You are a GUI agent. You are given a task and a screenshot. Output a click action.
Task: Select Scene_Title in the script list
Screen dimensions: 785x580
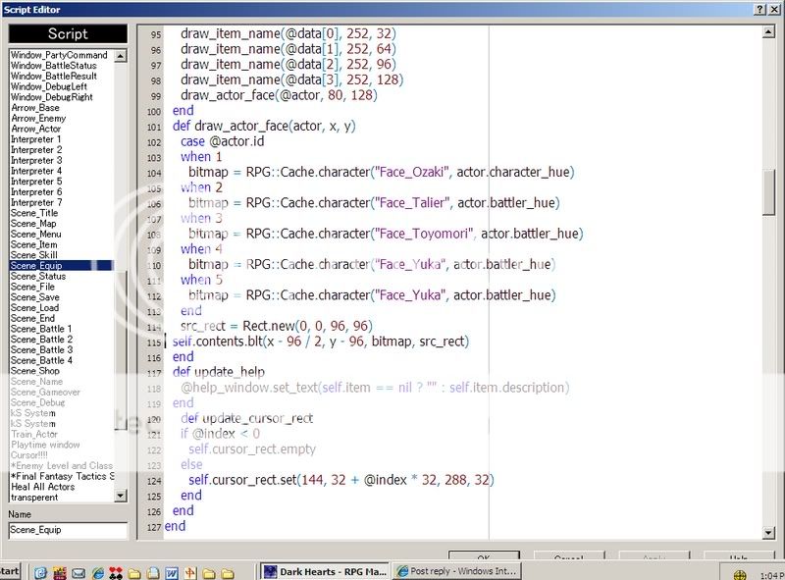(34, 213)
